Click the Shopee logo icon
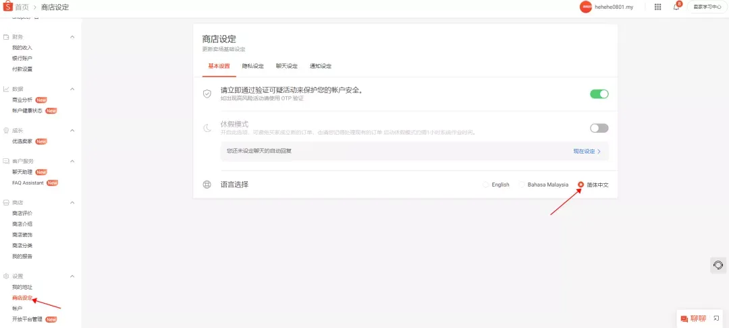 (x=7, y=7)
